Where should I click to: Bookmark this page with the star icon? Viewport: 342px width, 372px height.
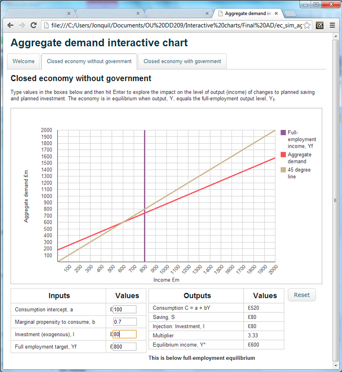[307, 25]
